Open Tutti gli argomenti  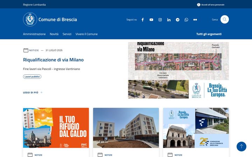click(209, 34)
